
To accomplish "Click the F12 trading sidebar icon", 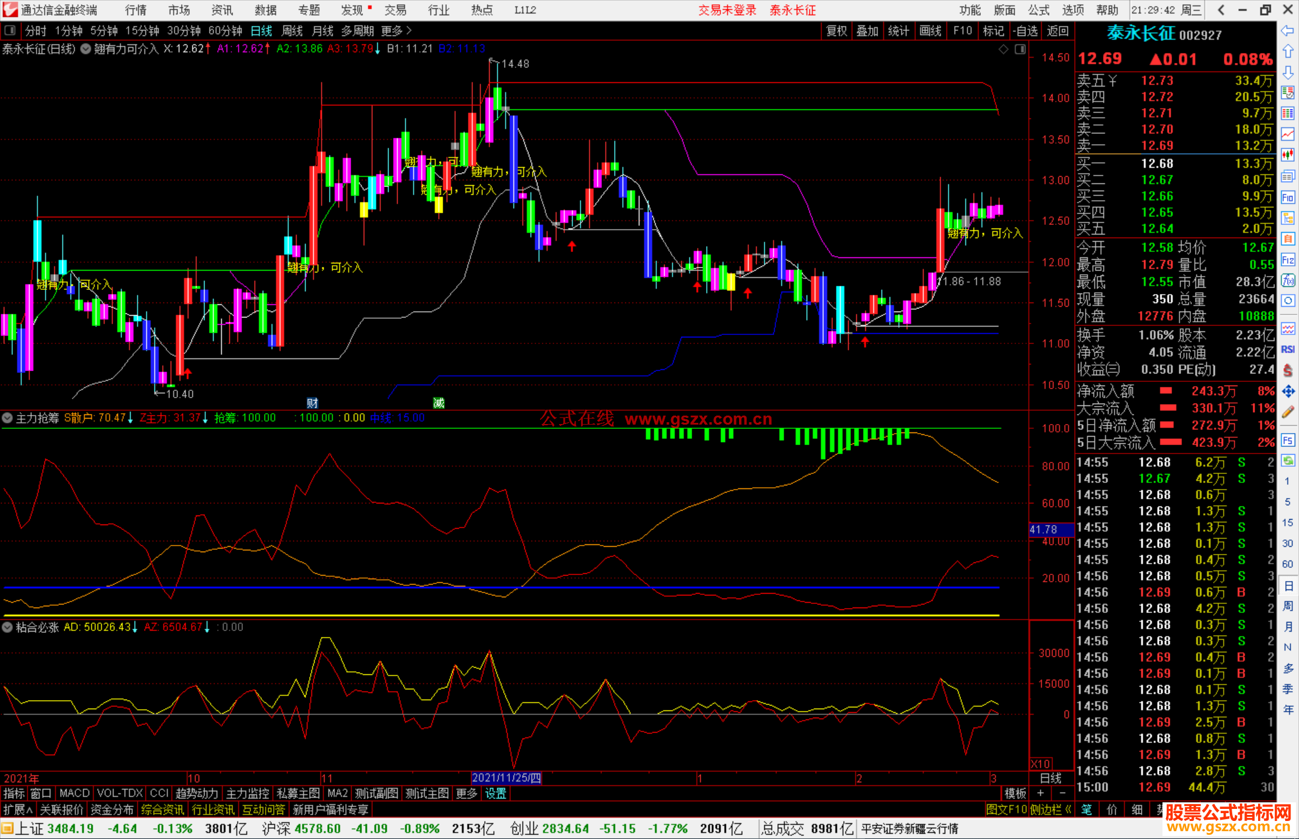I will pos(1288,260).
